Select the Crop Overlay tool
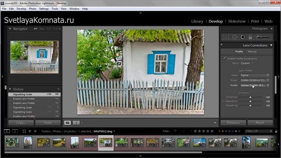 (226, 37)
